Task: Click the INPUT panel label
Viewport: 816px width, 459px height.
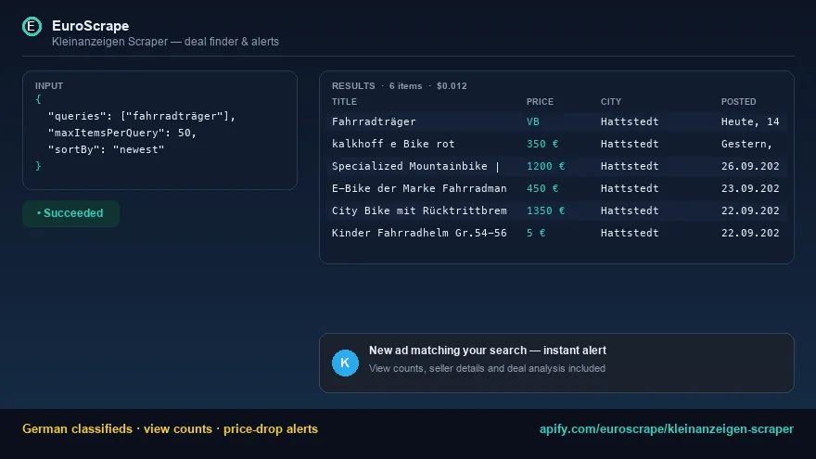Action: 49,86
